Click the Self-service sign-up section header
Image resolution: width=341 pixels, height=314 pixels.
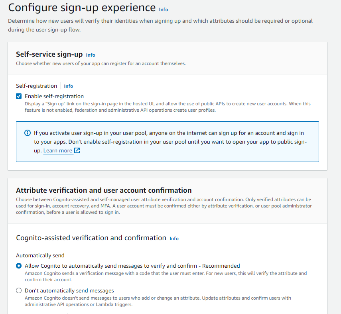(x=49, y=54)
